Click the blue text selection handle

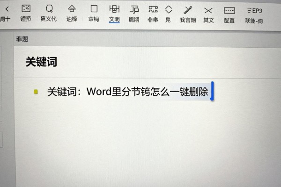pyautogui.click(x=212, y=91)
